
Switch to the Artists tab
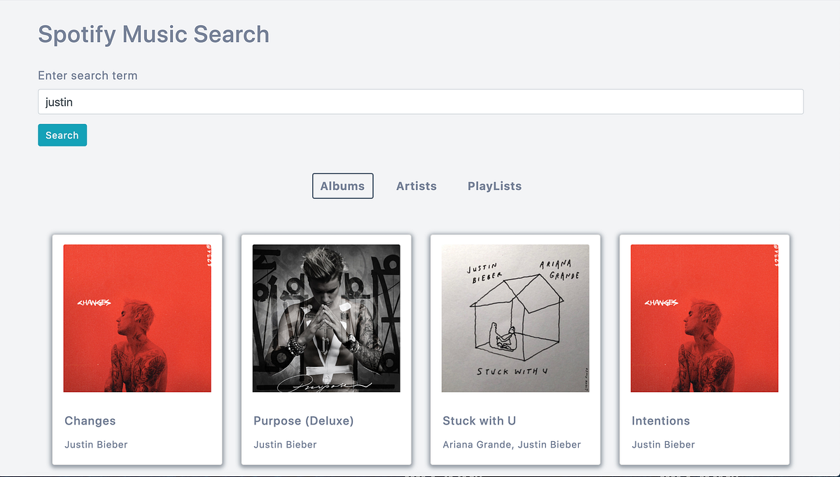pos(416,186)
